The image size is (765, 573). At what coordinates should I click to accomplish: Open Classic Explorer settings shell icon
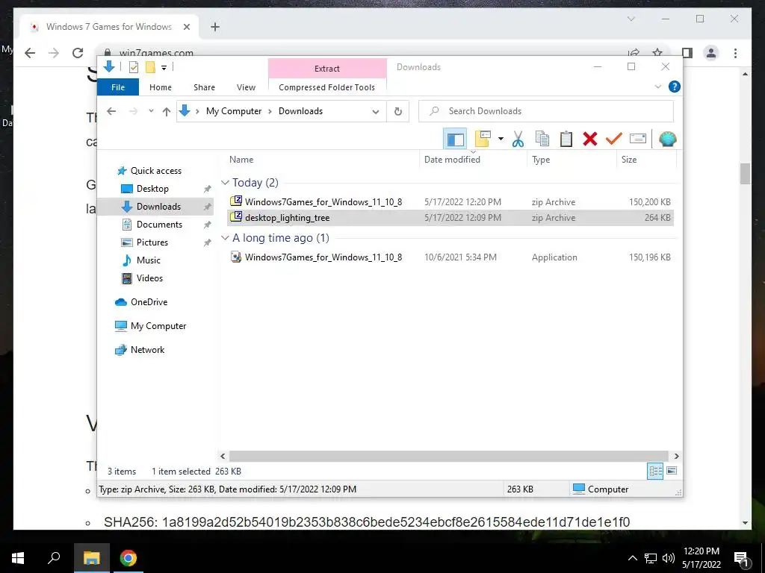667,139
